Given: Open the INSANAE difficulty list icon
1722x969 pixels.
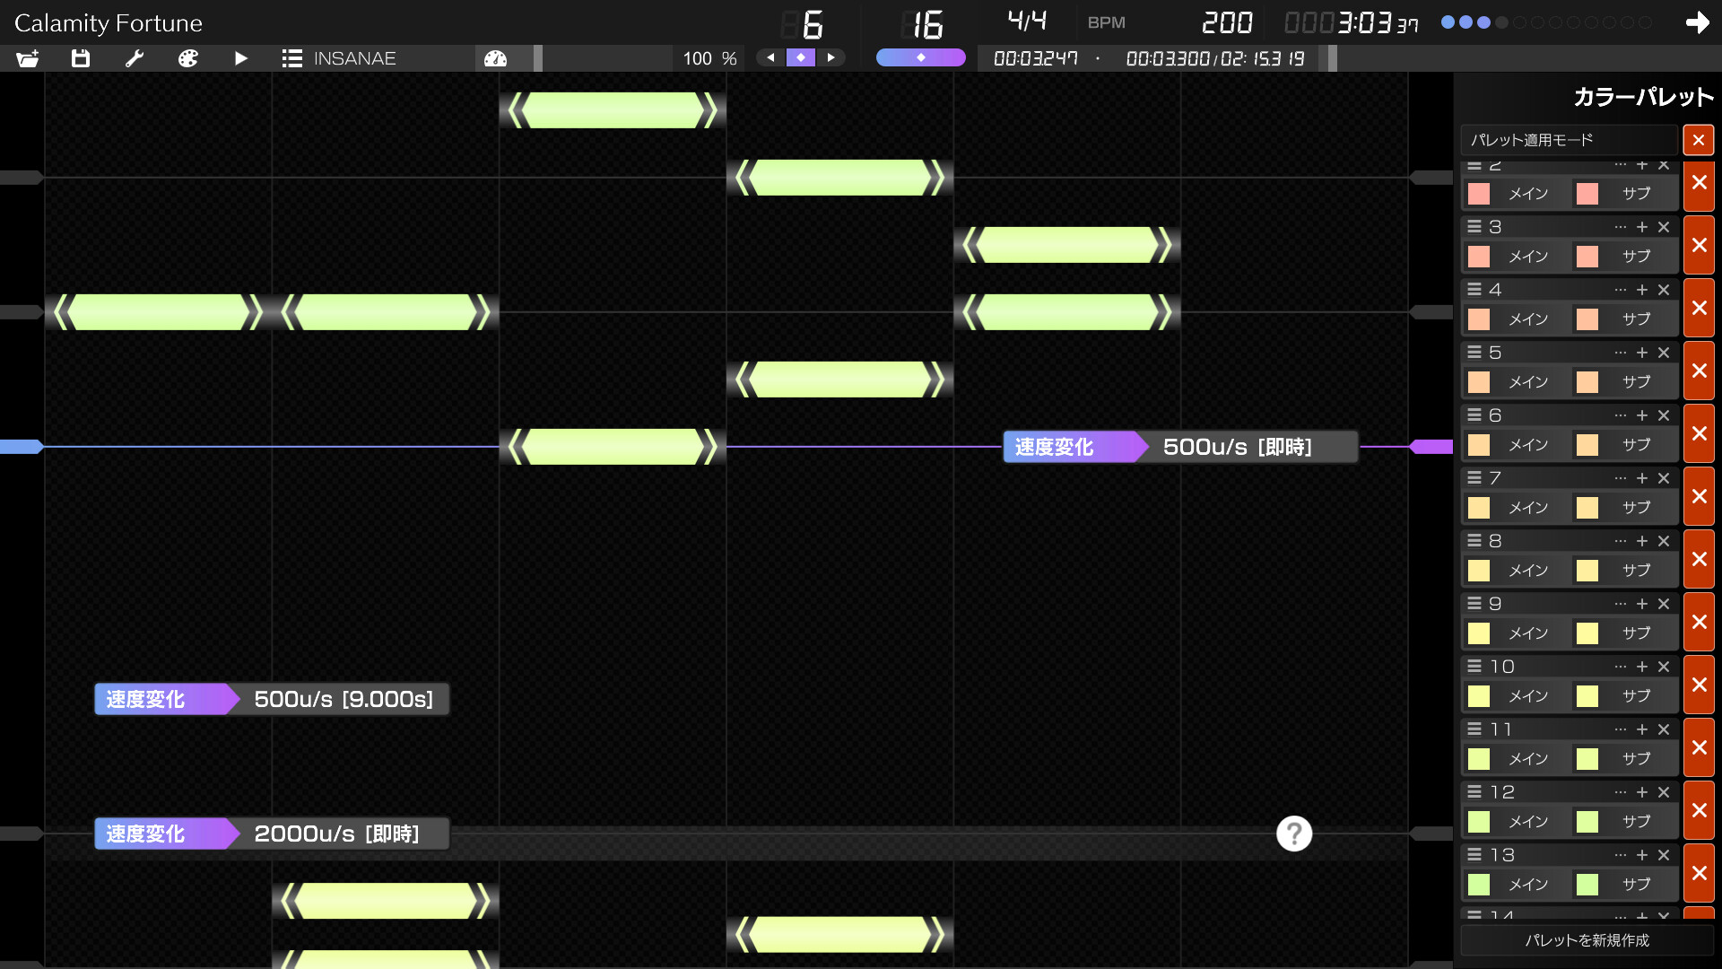Looking at the screenshot, I should pyautogui.click(x=292, y=57).
